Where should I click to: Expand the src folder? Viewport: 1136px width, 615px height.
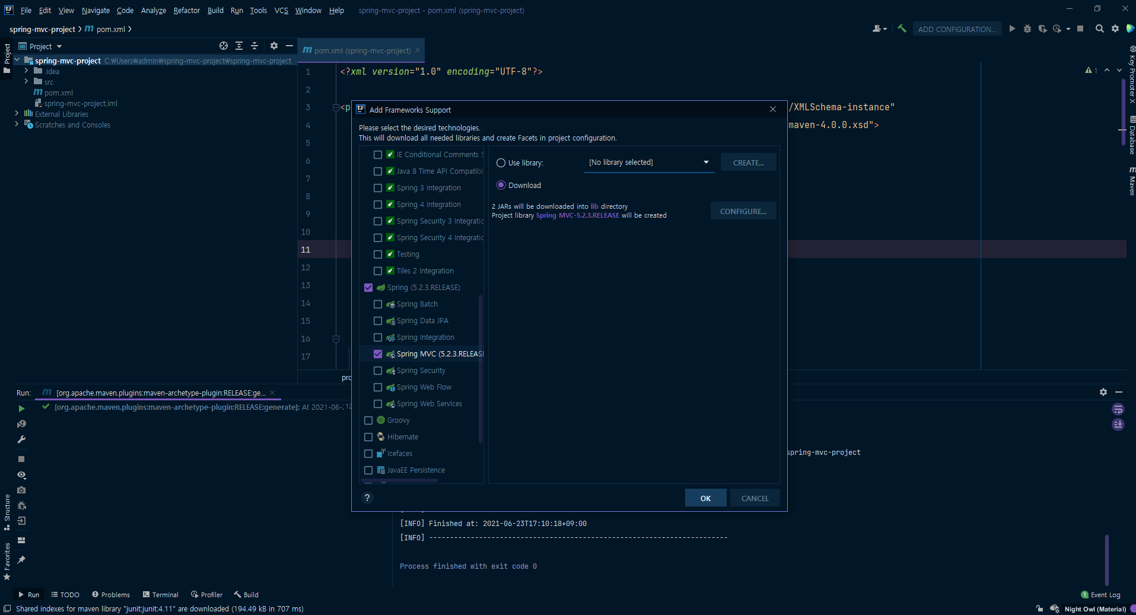coord(26,81)
